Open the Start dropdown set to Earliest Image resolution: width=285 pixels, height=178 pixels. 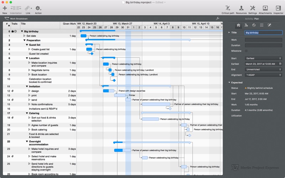pos(263,58)
